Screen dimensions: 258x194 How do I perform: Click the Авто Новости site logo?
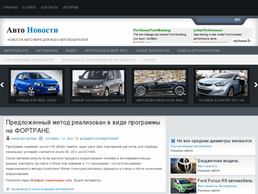coord(32,30)
